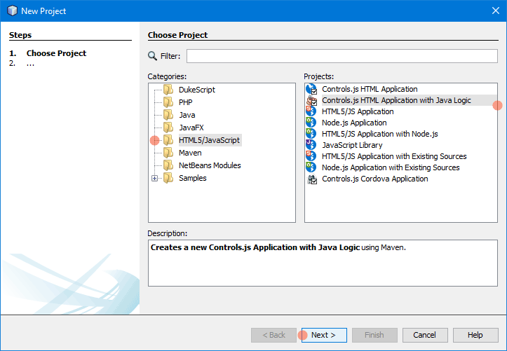
Task: Expand the Samples category tree node
Action: click(x=154, y=178)
